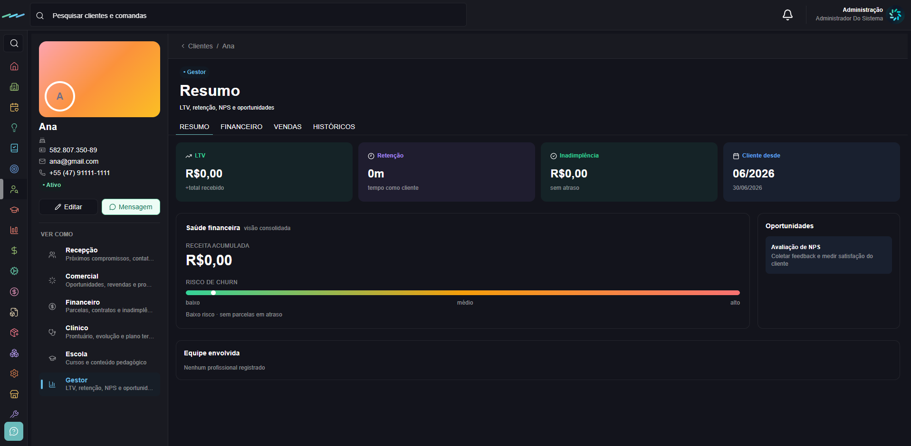
Task: Open the lightbulb icon in sidebar
Action: [14, 128]
